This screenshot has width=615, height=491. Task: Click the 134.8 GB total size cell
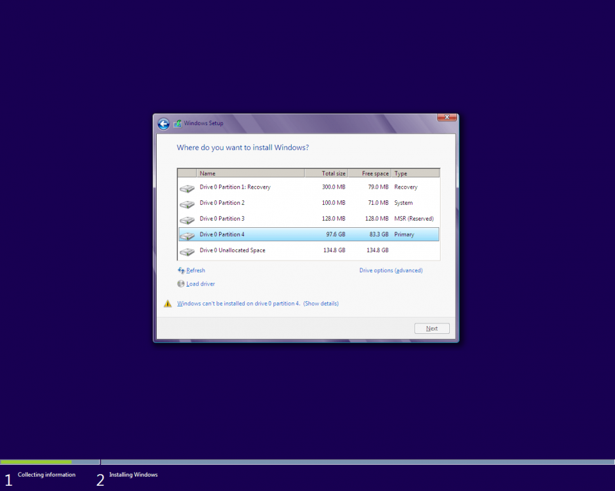pos(334,250)
